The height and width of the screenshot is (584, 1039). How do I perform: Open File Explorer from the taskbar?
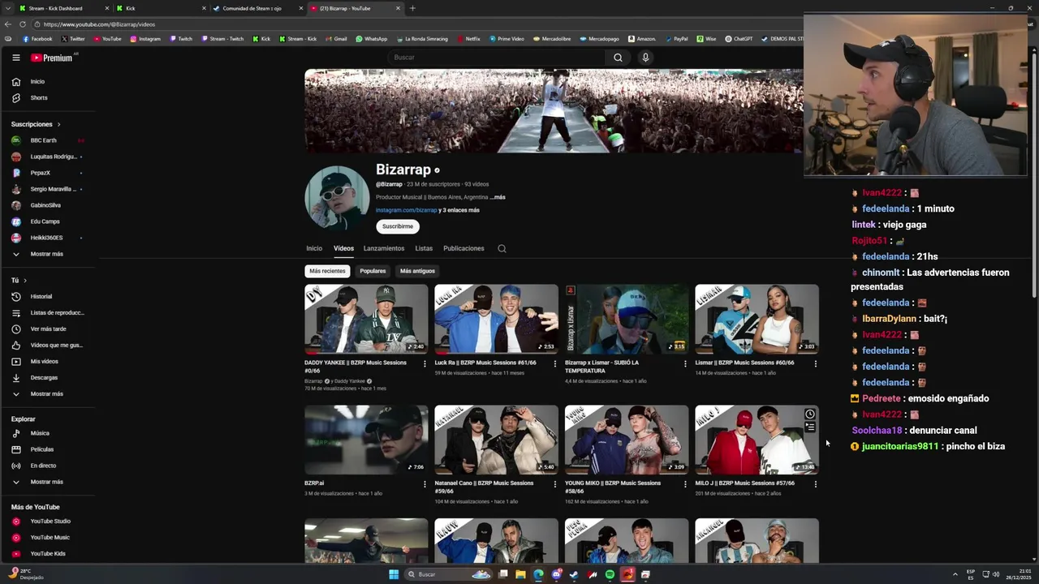[520, 574]
